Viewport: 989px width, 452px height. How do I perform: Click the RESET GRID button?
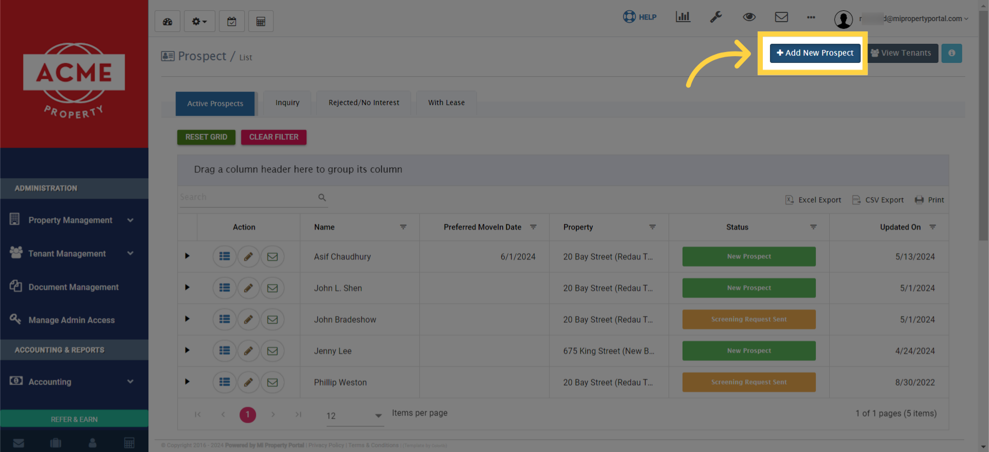(206, 137)
